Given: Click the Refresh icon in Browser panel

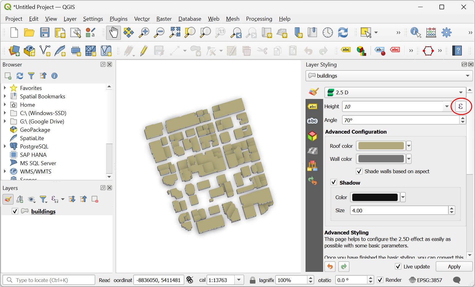Looking at the screenshot, I should [20, 76].
